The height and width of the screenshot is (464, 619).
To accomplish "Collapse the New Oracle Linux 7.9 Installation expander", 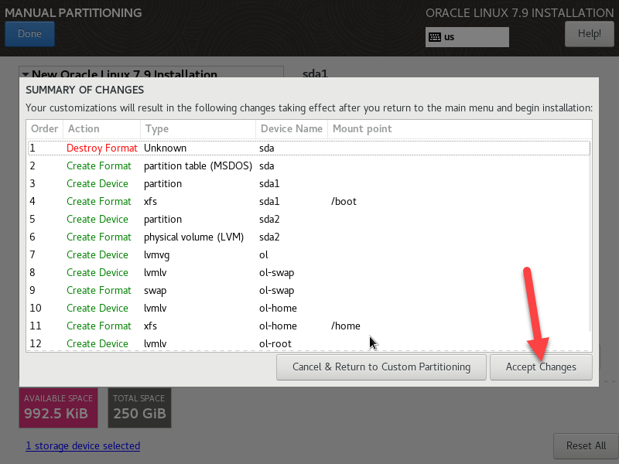I will (x=26, y=74).
